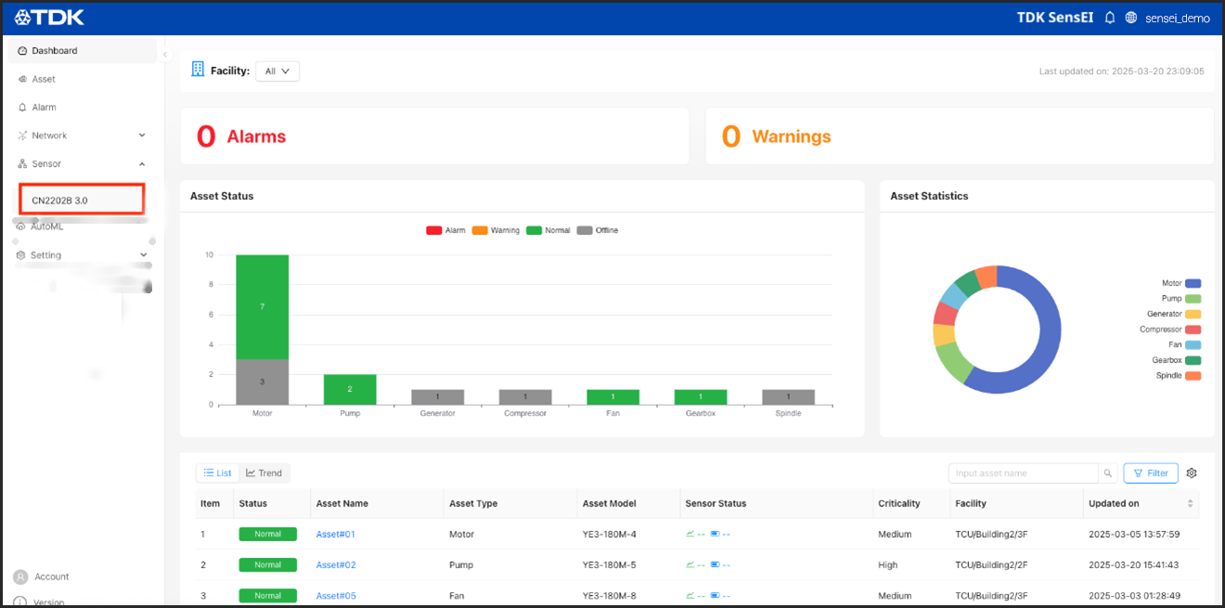
Task: Click vibration trend icon for Asset#02
Action: (690, 565)
